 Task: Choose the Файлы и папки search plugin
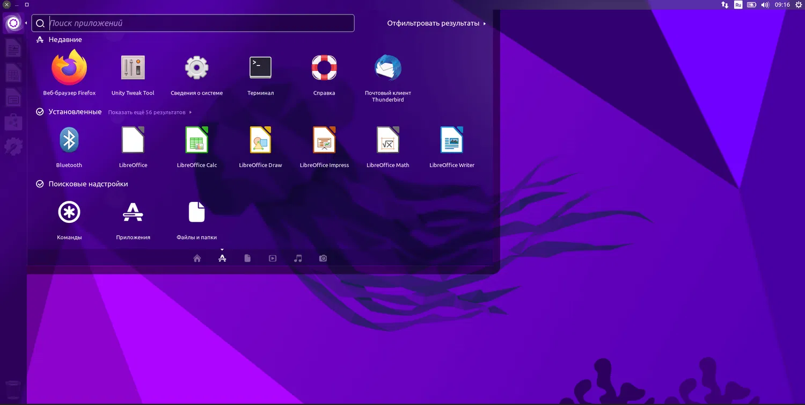196,212
